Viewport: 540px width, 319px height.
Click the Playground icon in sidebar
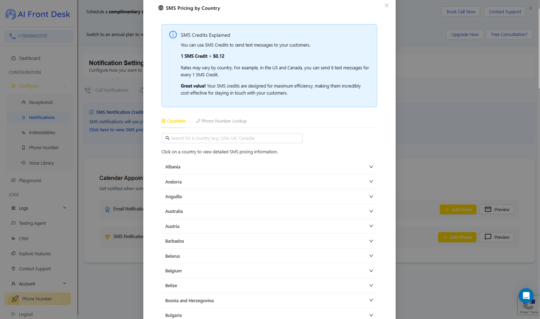click(13, 180)
